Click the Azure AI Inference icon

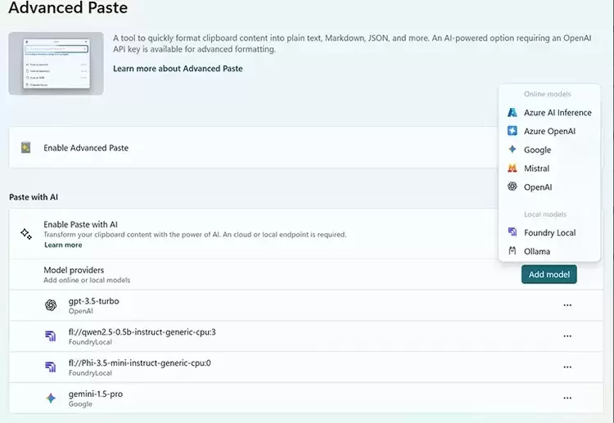pos(512,113)
